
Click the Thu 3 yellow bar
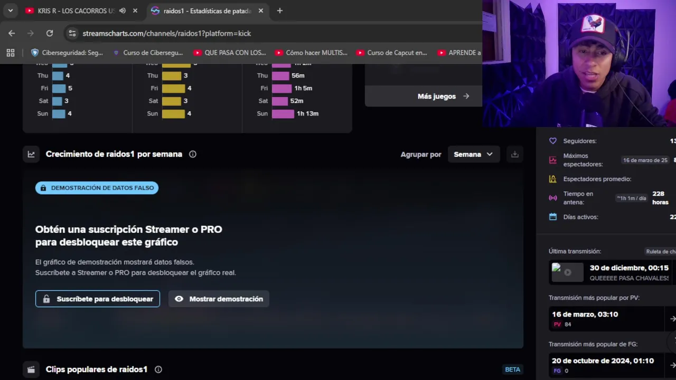171,75
